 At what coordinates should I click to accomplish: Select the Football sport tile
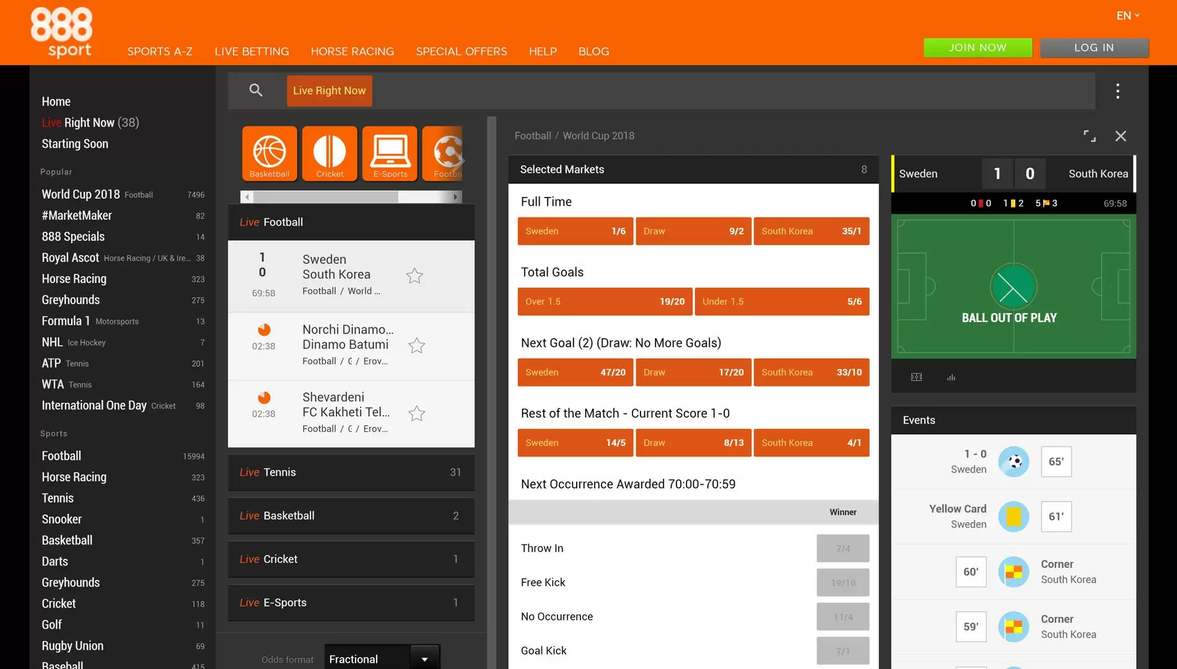[x=442, y=154]
